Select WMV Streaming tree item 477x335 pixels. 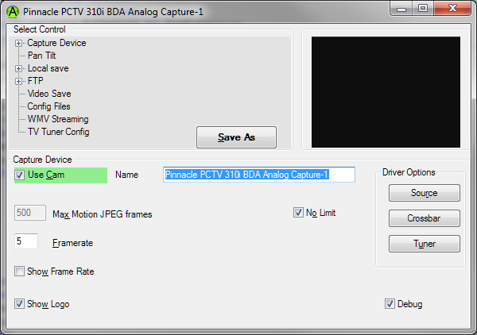point(58,119)
